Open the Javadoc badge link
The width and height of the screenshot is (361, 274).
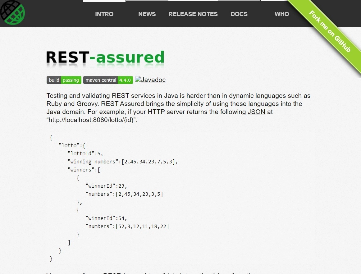pos(150,80)
